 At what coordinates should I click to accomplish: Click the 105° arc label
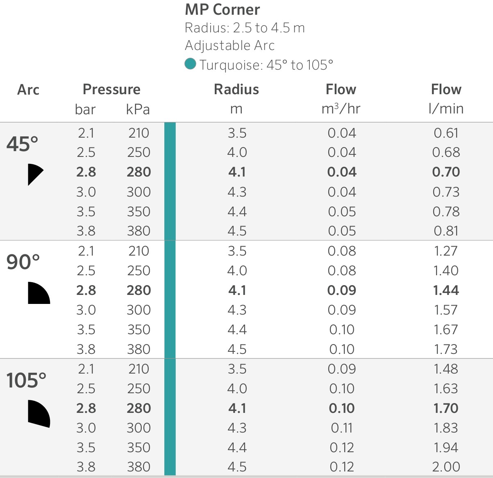tap(27, 381)
